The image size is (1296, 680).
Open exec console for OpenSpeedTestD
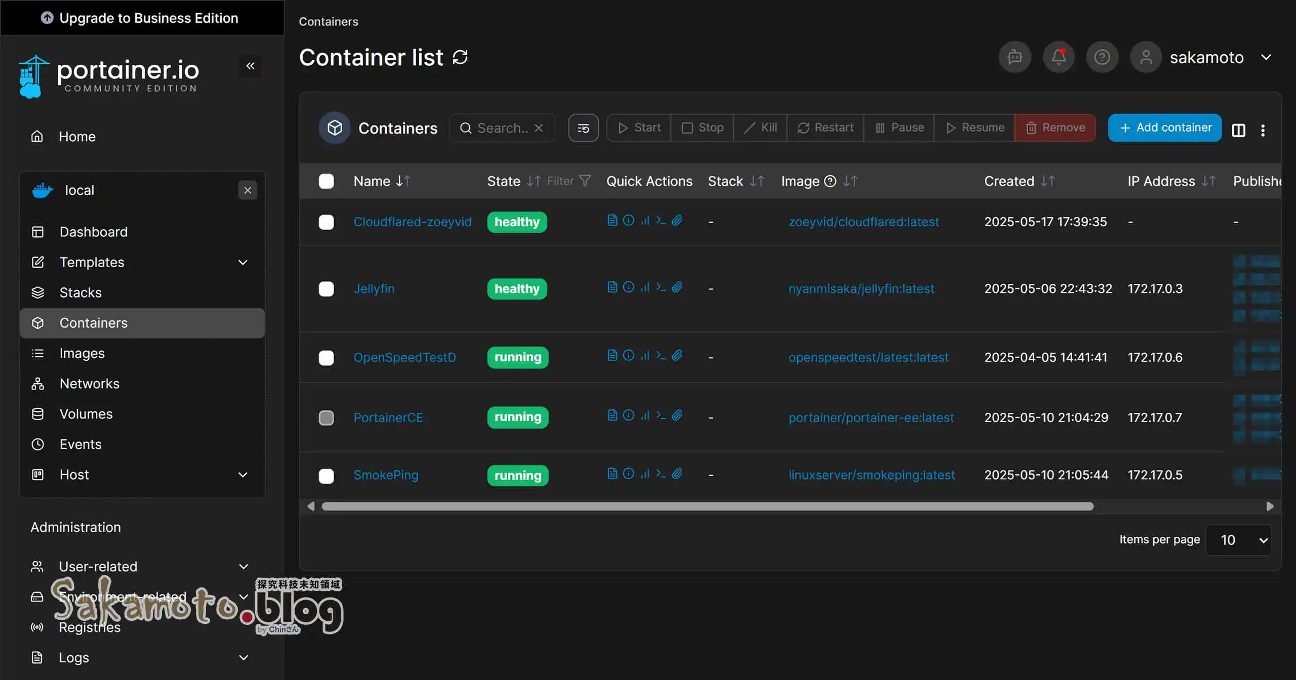click(661, 356)
